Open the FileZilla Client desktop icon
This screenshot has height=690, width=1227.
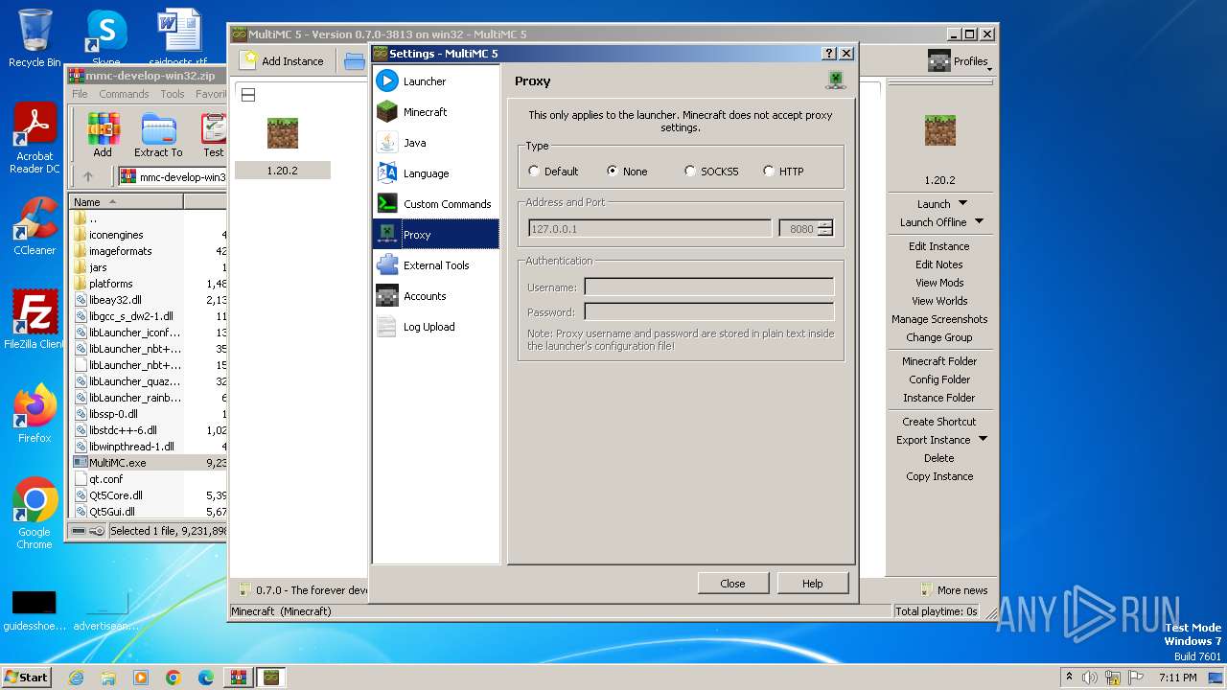coord(35,320)
